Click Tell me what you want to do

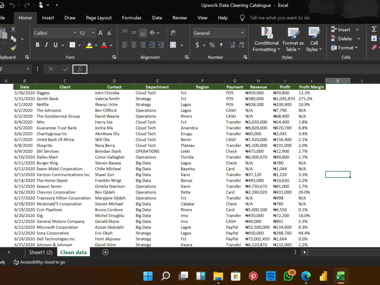tap(280, 18)
